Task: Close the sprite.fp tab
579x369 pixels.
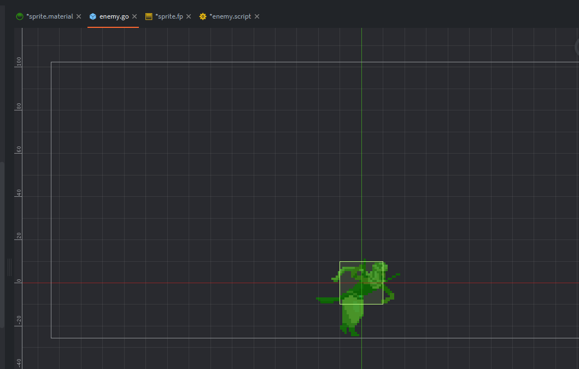Action: [x=189, y=16]
